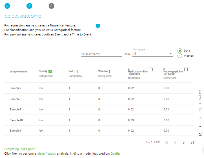Click the 0.01 value in Sample9 row
Image resolution: width=204 pixels, height=158 pixels.
[x=166, y=110]
